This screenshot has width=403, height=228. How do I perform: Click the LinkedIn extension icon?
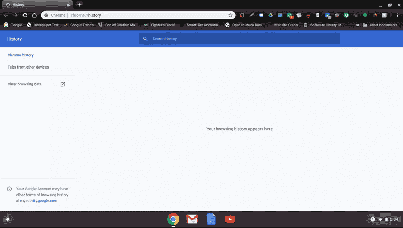pos(327,15)
